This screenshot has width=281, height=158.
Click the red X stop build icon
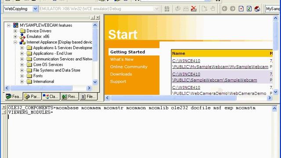[194, 9]
